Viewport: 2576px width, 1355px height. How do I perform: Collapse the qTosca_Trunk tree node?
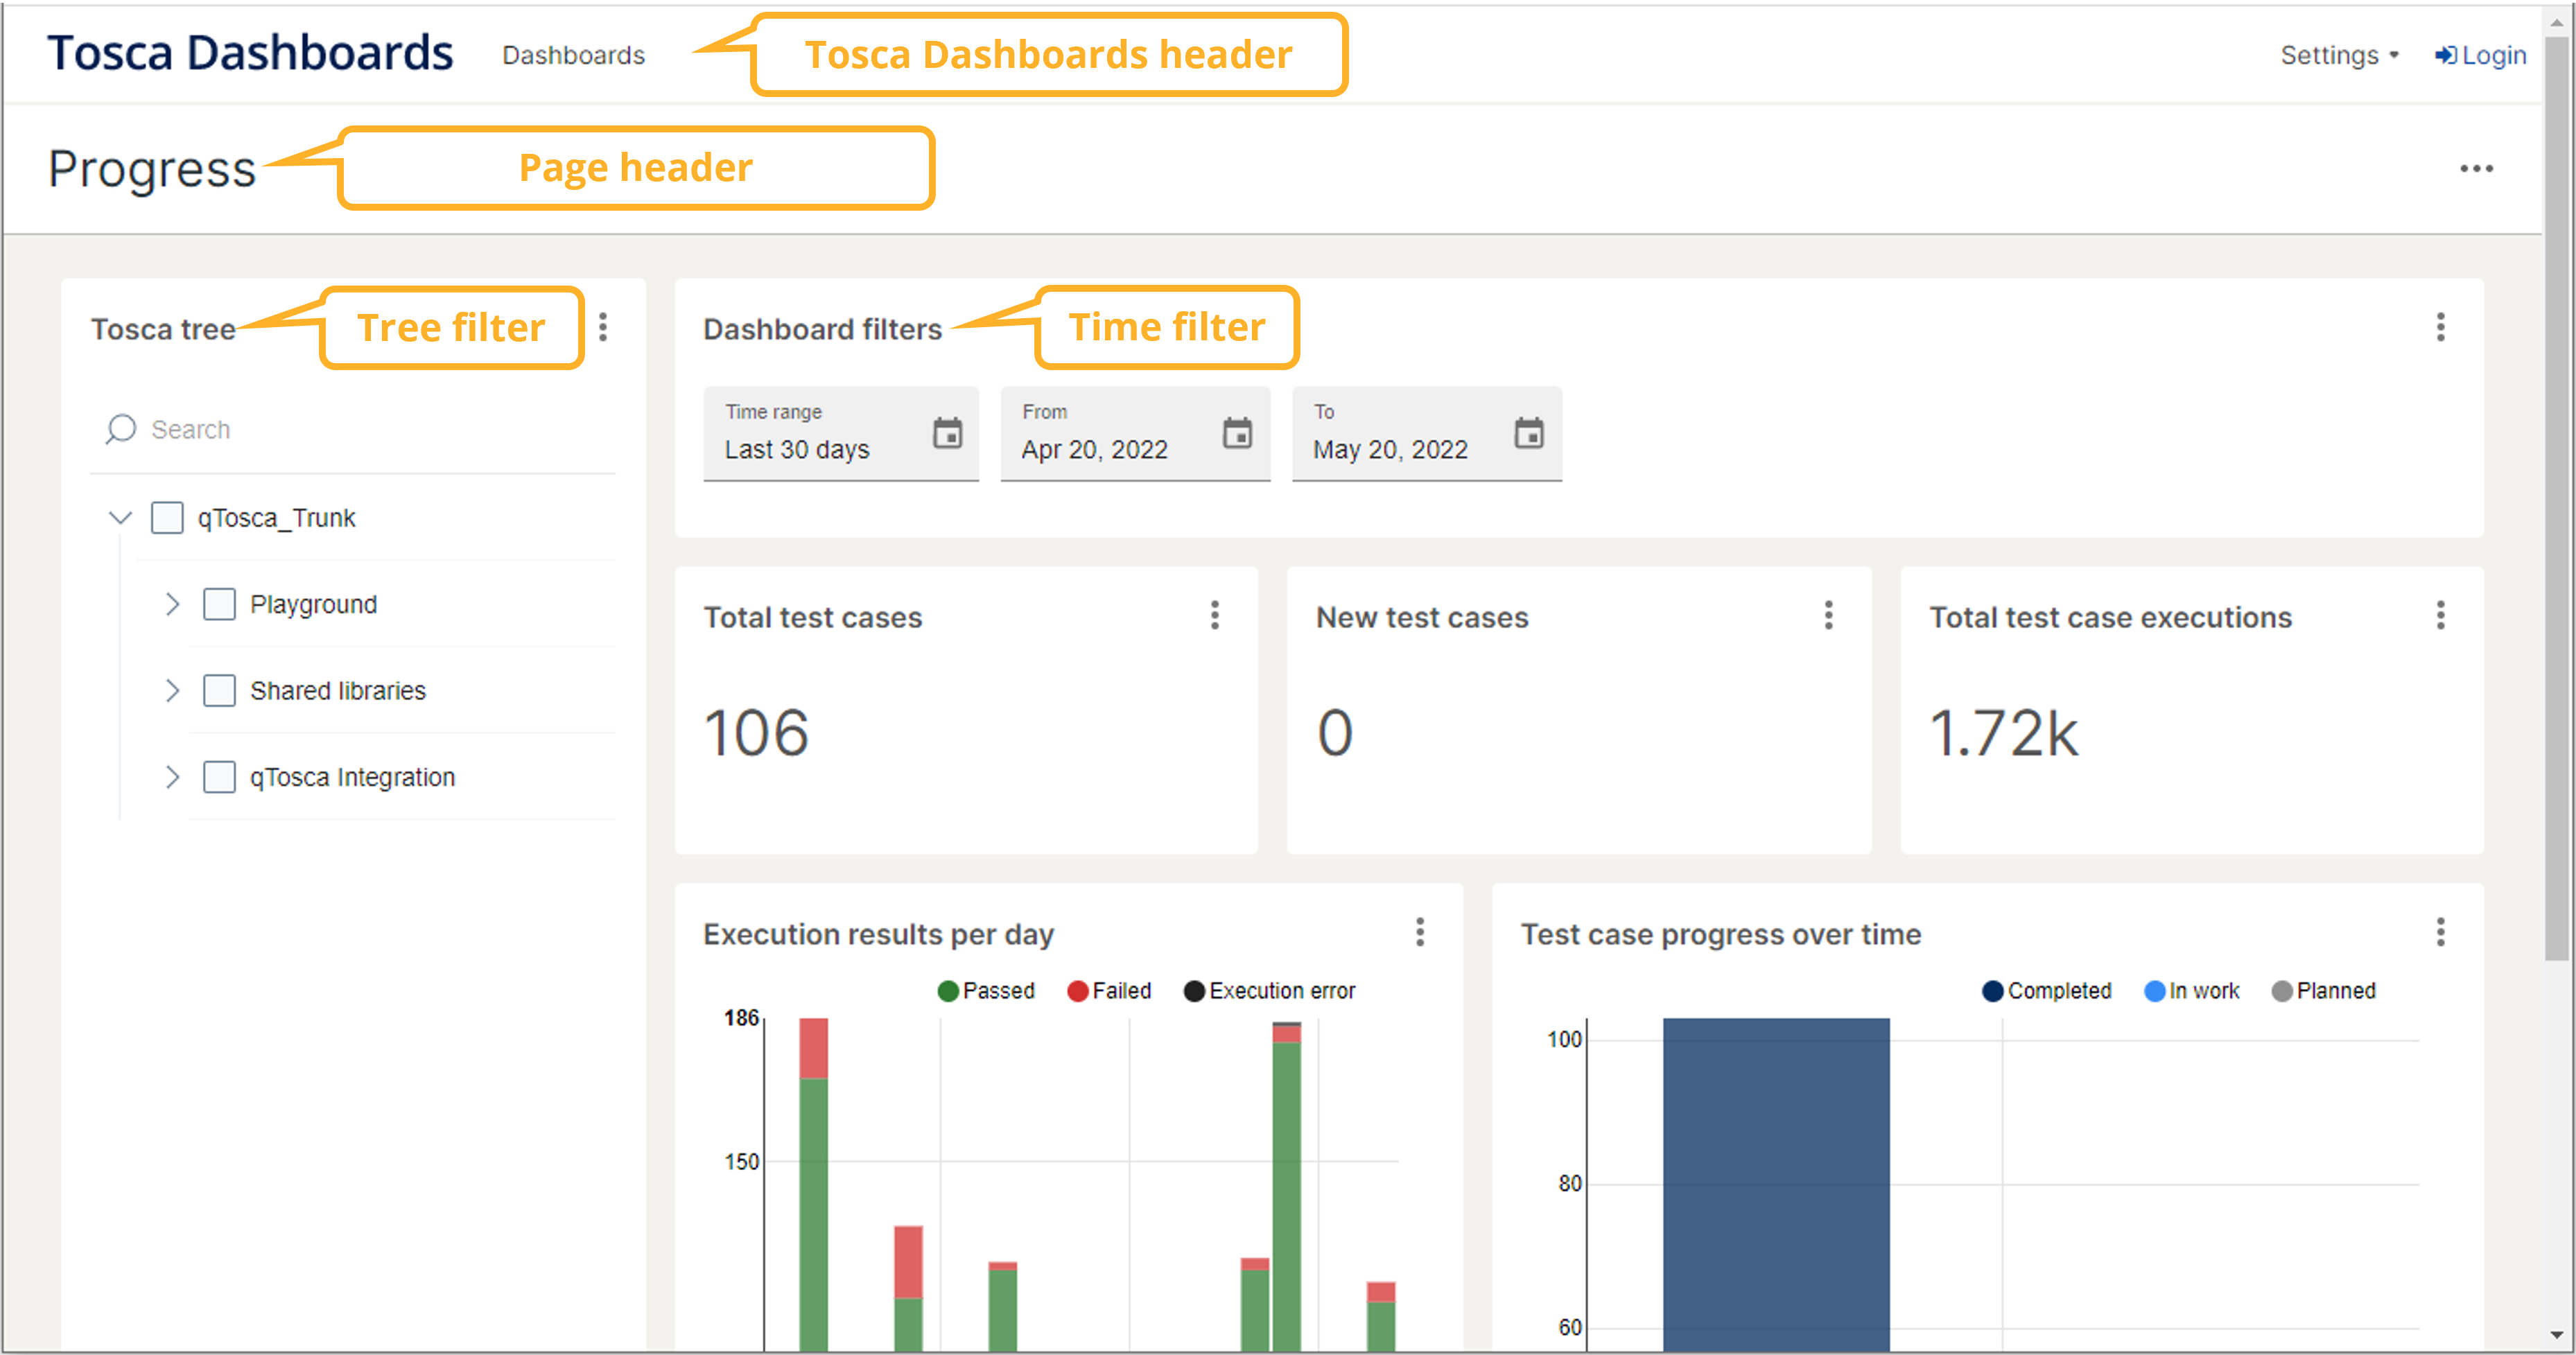120,518
